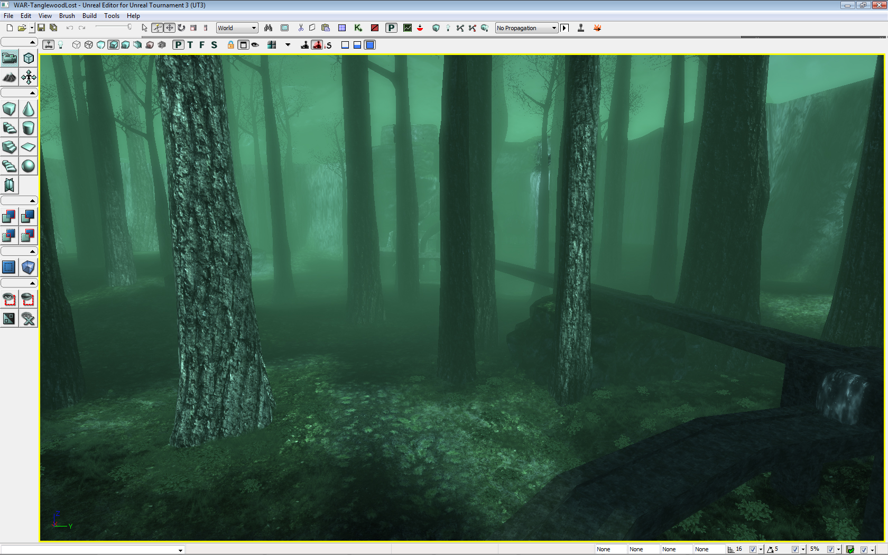Open the No Propagation dropdown
Image resolution: width=888 pixels, height=555 pixels.
pos(526,28)
